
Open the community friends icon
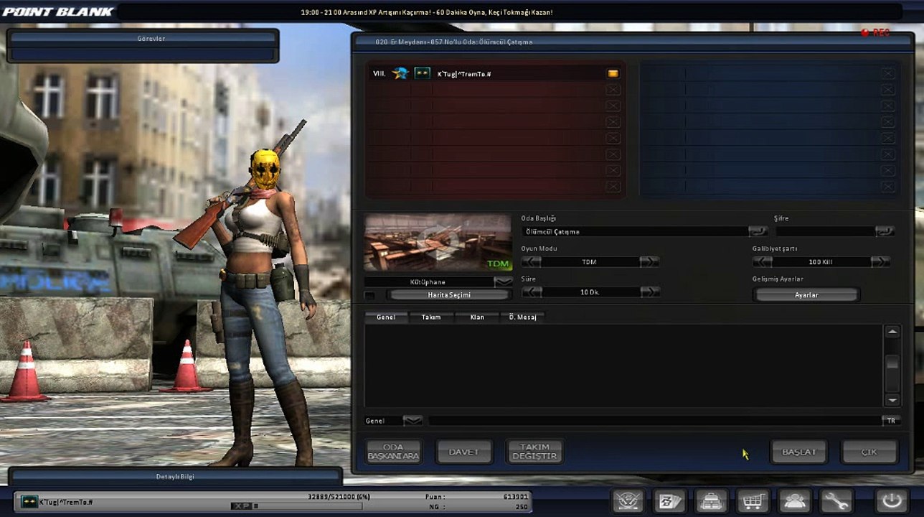coord(794,500)
